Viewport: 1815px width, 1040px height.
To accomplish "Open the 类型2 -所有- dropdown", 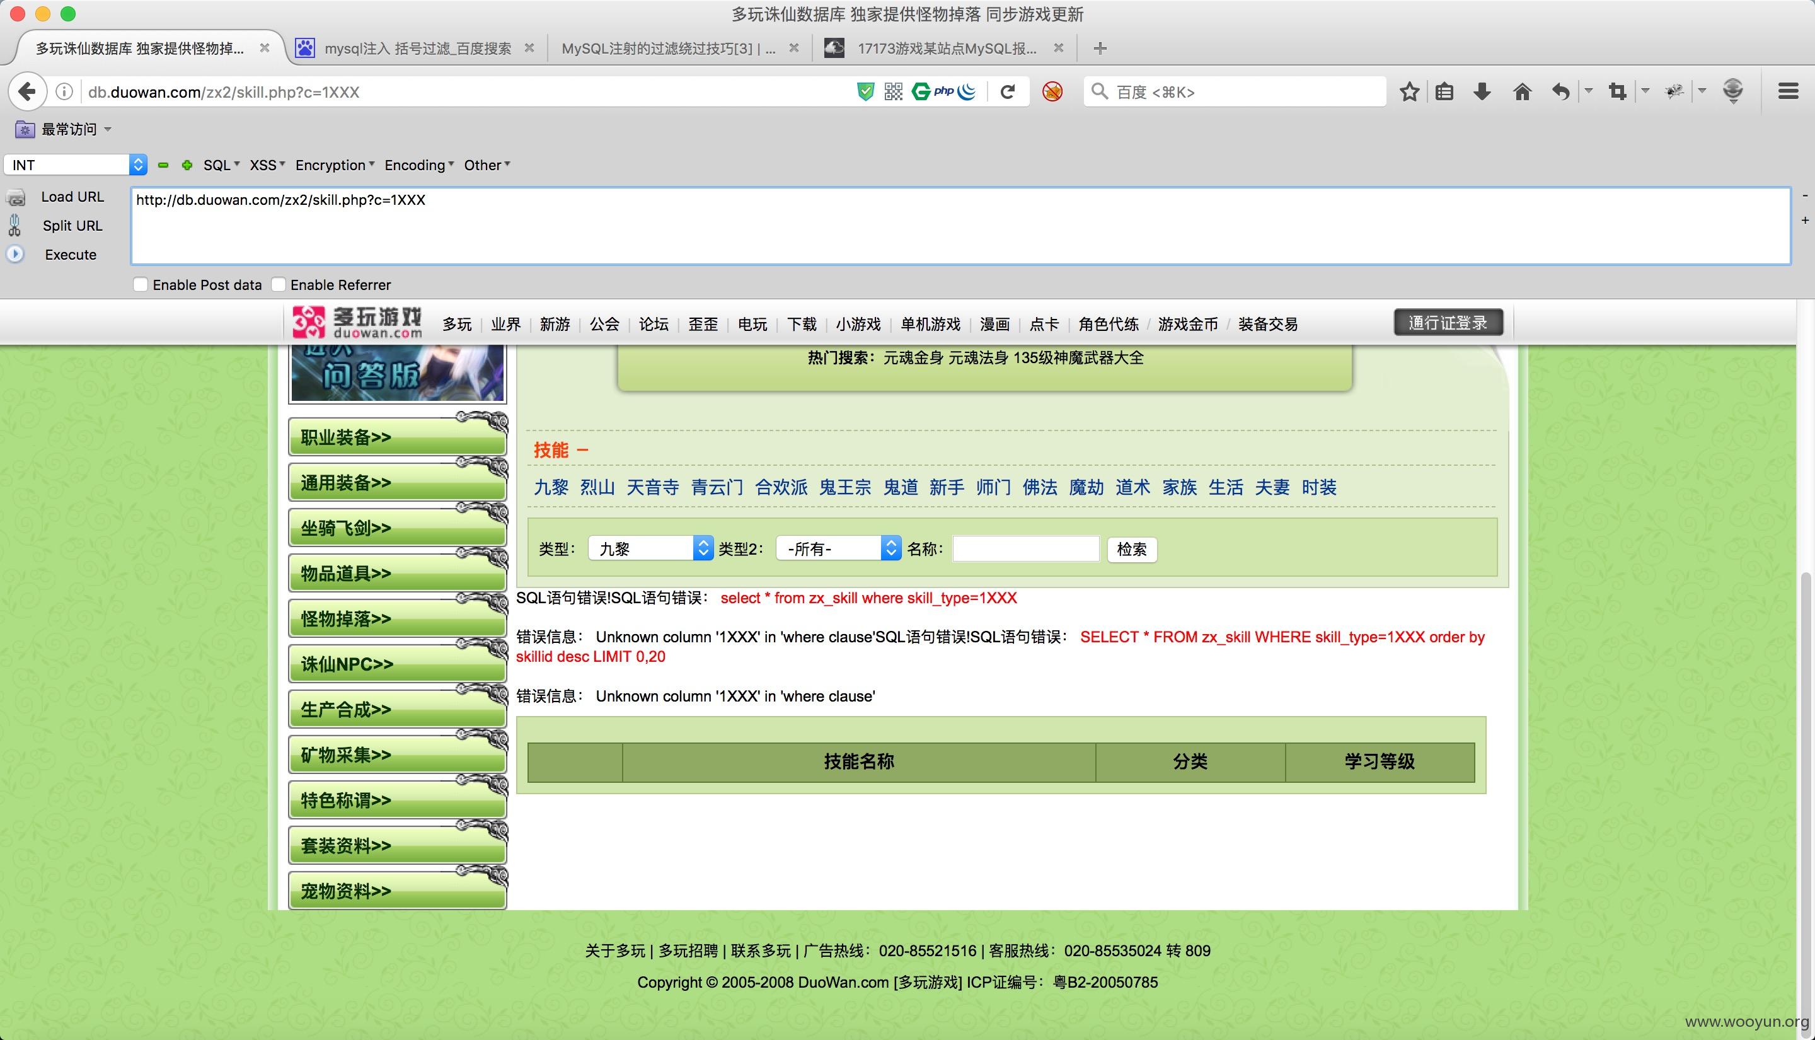I will [x=838, y=548].
